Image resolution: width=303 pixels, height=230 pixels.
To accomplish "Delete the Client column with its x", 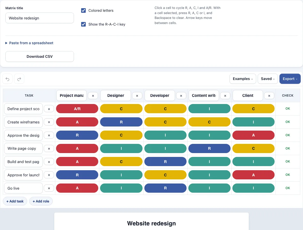I will click(269, 96).
